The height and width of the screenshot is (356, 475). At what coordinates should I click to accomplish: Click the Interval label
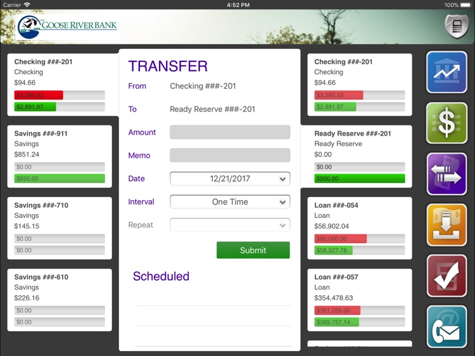(141, 202)
